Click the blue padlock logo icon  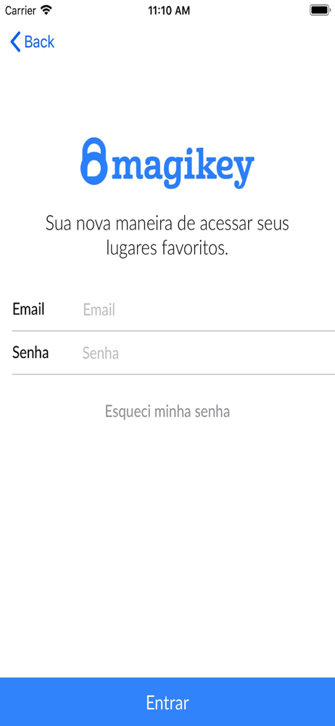pyautogui.click(x=95, y=161)
